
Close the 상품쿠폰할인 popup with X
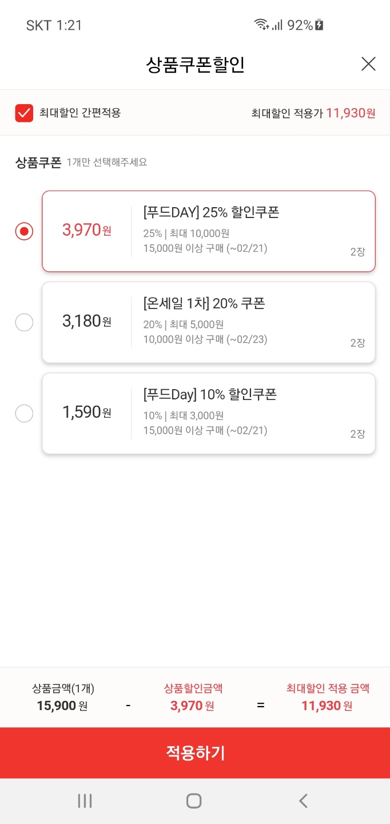(x=368, y=64)
